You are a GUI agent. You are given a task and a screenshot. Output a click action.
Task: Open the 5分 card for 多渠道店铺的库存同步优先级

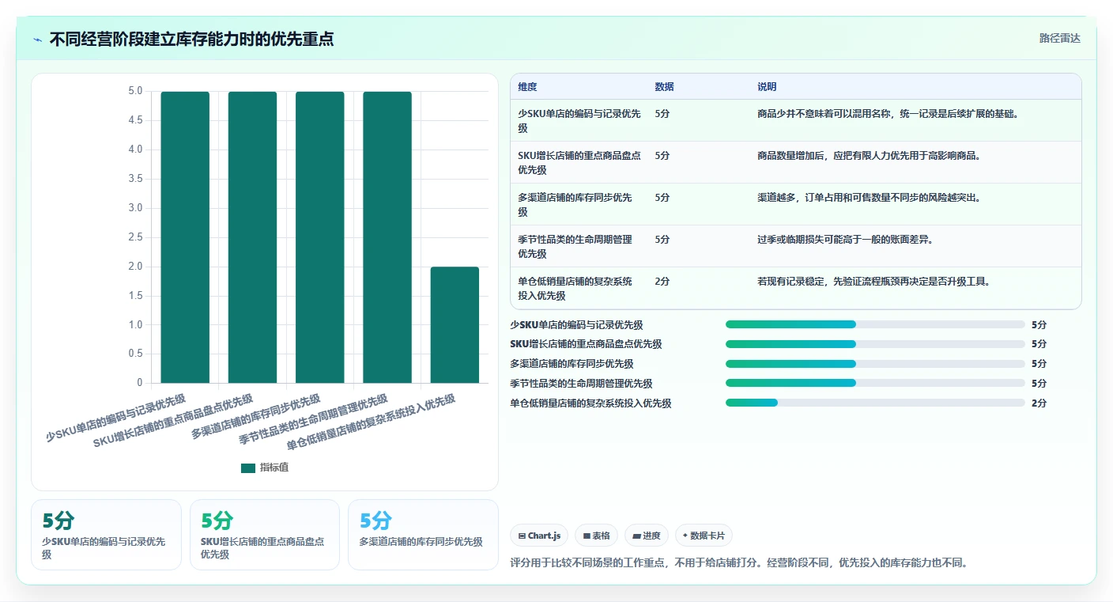pyautogui.click(x=423, y=535)
